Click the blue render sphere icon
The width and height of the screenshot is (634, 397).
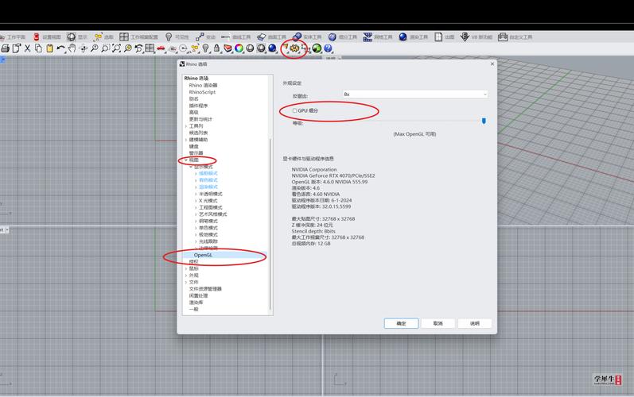click(272, 48)
